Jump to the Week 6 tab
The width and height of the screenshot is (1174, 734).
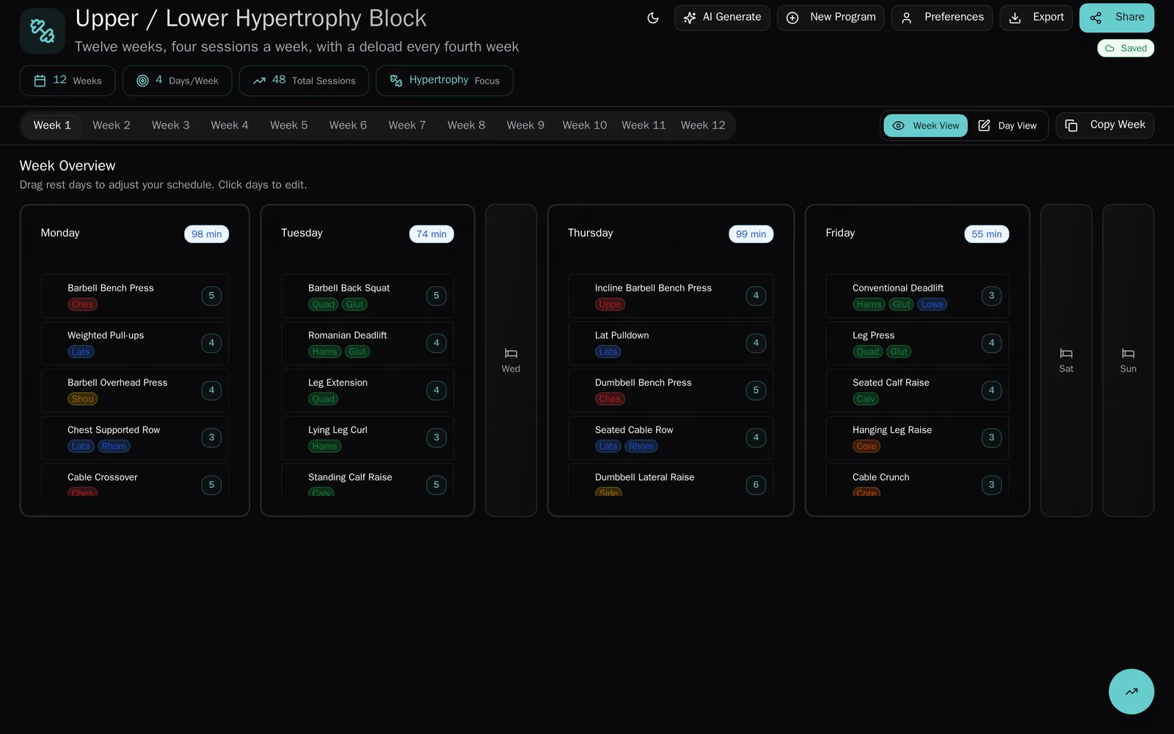(x=348, y=126)
